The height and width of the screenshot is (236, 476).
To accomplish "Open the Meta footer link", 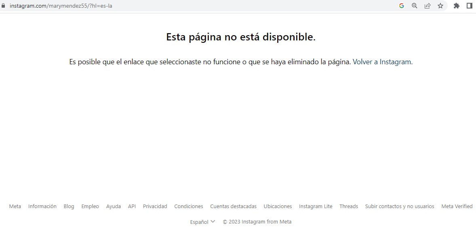I will point(15,206).
